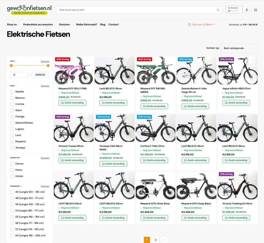This screenshot has height=243, width=264.
Task: Click the 30% Korting badge on Victoria Trekking
Action: tap(226, 174)
